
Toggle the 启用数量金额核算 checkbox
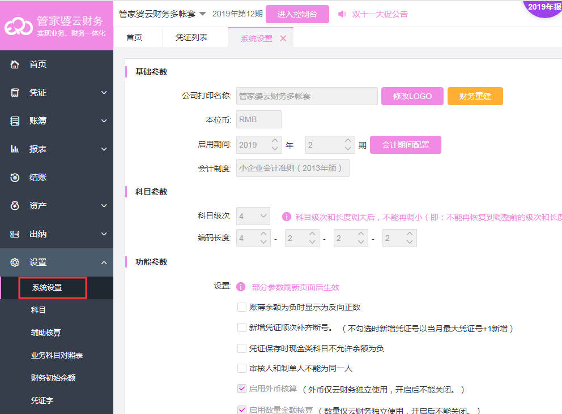tap(242, 409)
